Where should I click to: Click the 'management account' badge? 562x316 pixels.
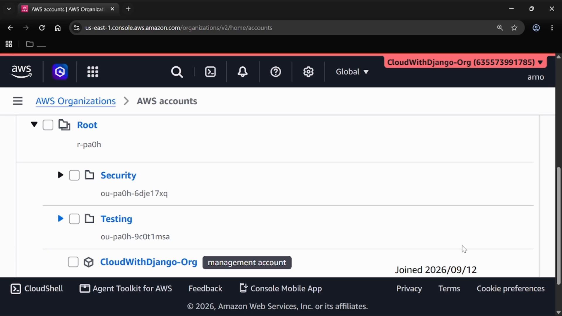coord(247,262)
